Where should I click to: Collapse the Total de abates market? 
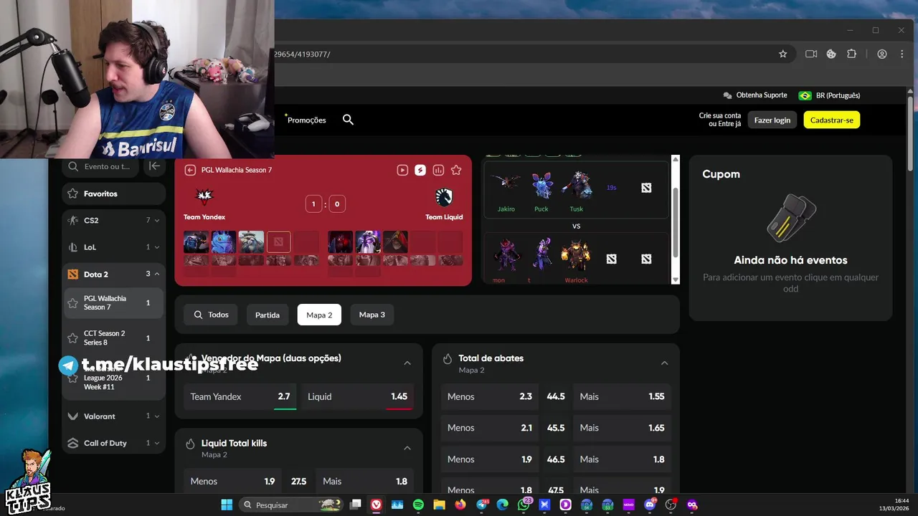click(x=664, y=363)
